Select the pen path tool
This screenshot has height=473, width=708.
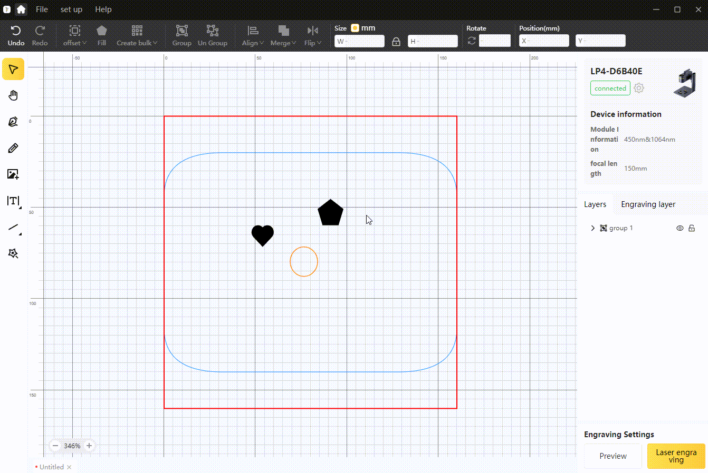coord(13,122)
